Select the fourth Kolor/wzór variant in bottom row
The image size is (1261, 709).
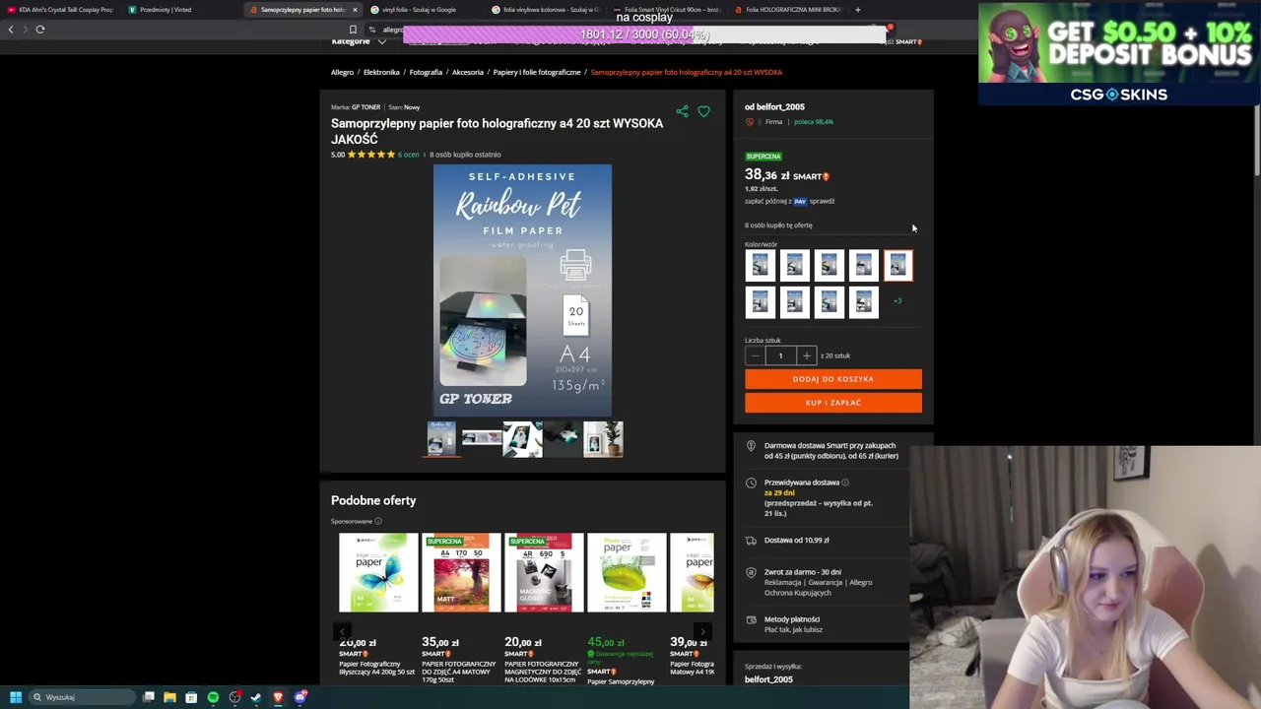point(863,302)
